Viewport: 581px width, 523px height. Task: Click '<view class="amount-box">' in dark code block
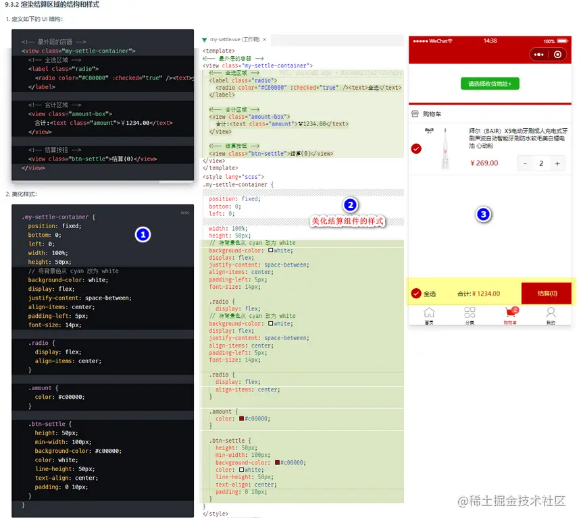click(x=70, y=114)
